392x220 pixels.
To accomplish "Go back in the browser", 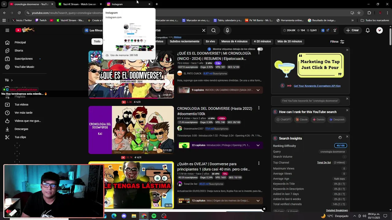I will (4, 13).
